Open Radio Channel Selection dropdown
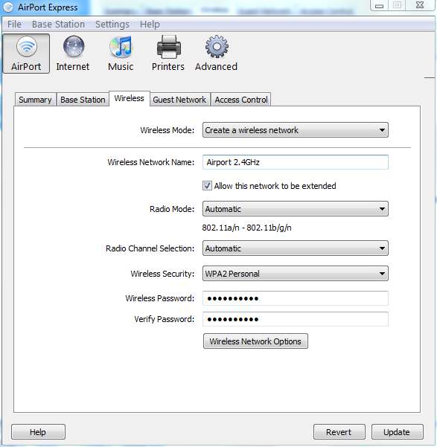The width and height of the screenshot is (437, 447). 296,248
